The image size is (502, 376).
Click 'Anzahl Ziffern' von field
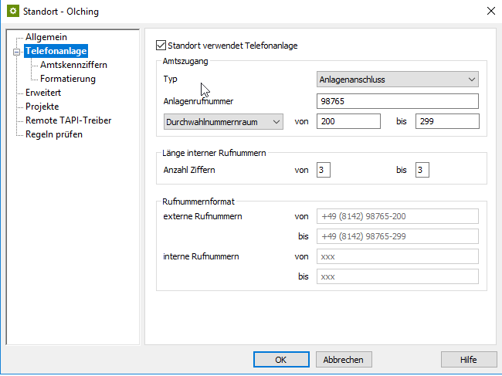point(323,169)
